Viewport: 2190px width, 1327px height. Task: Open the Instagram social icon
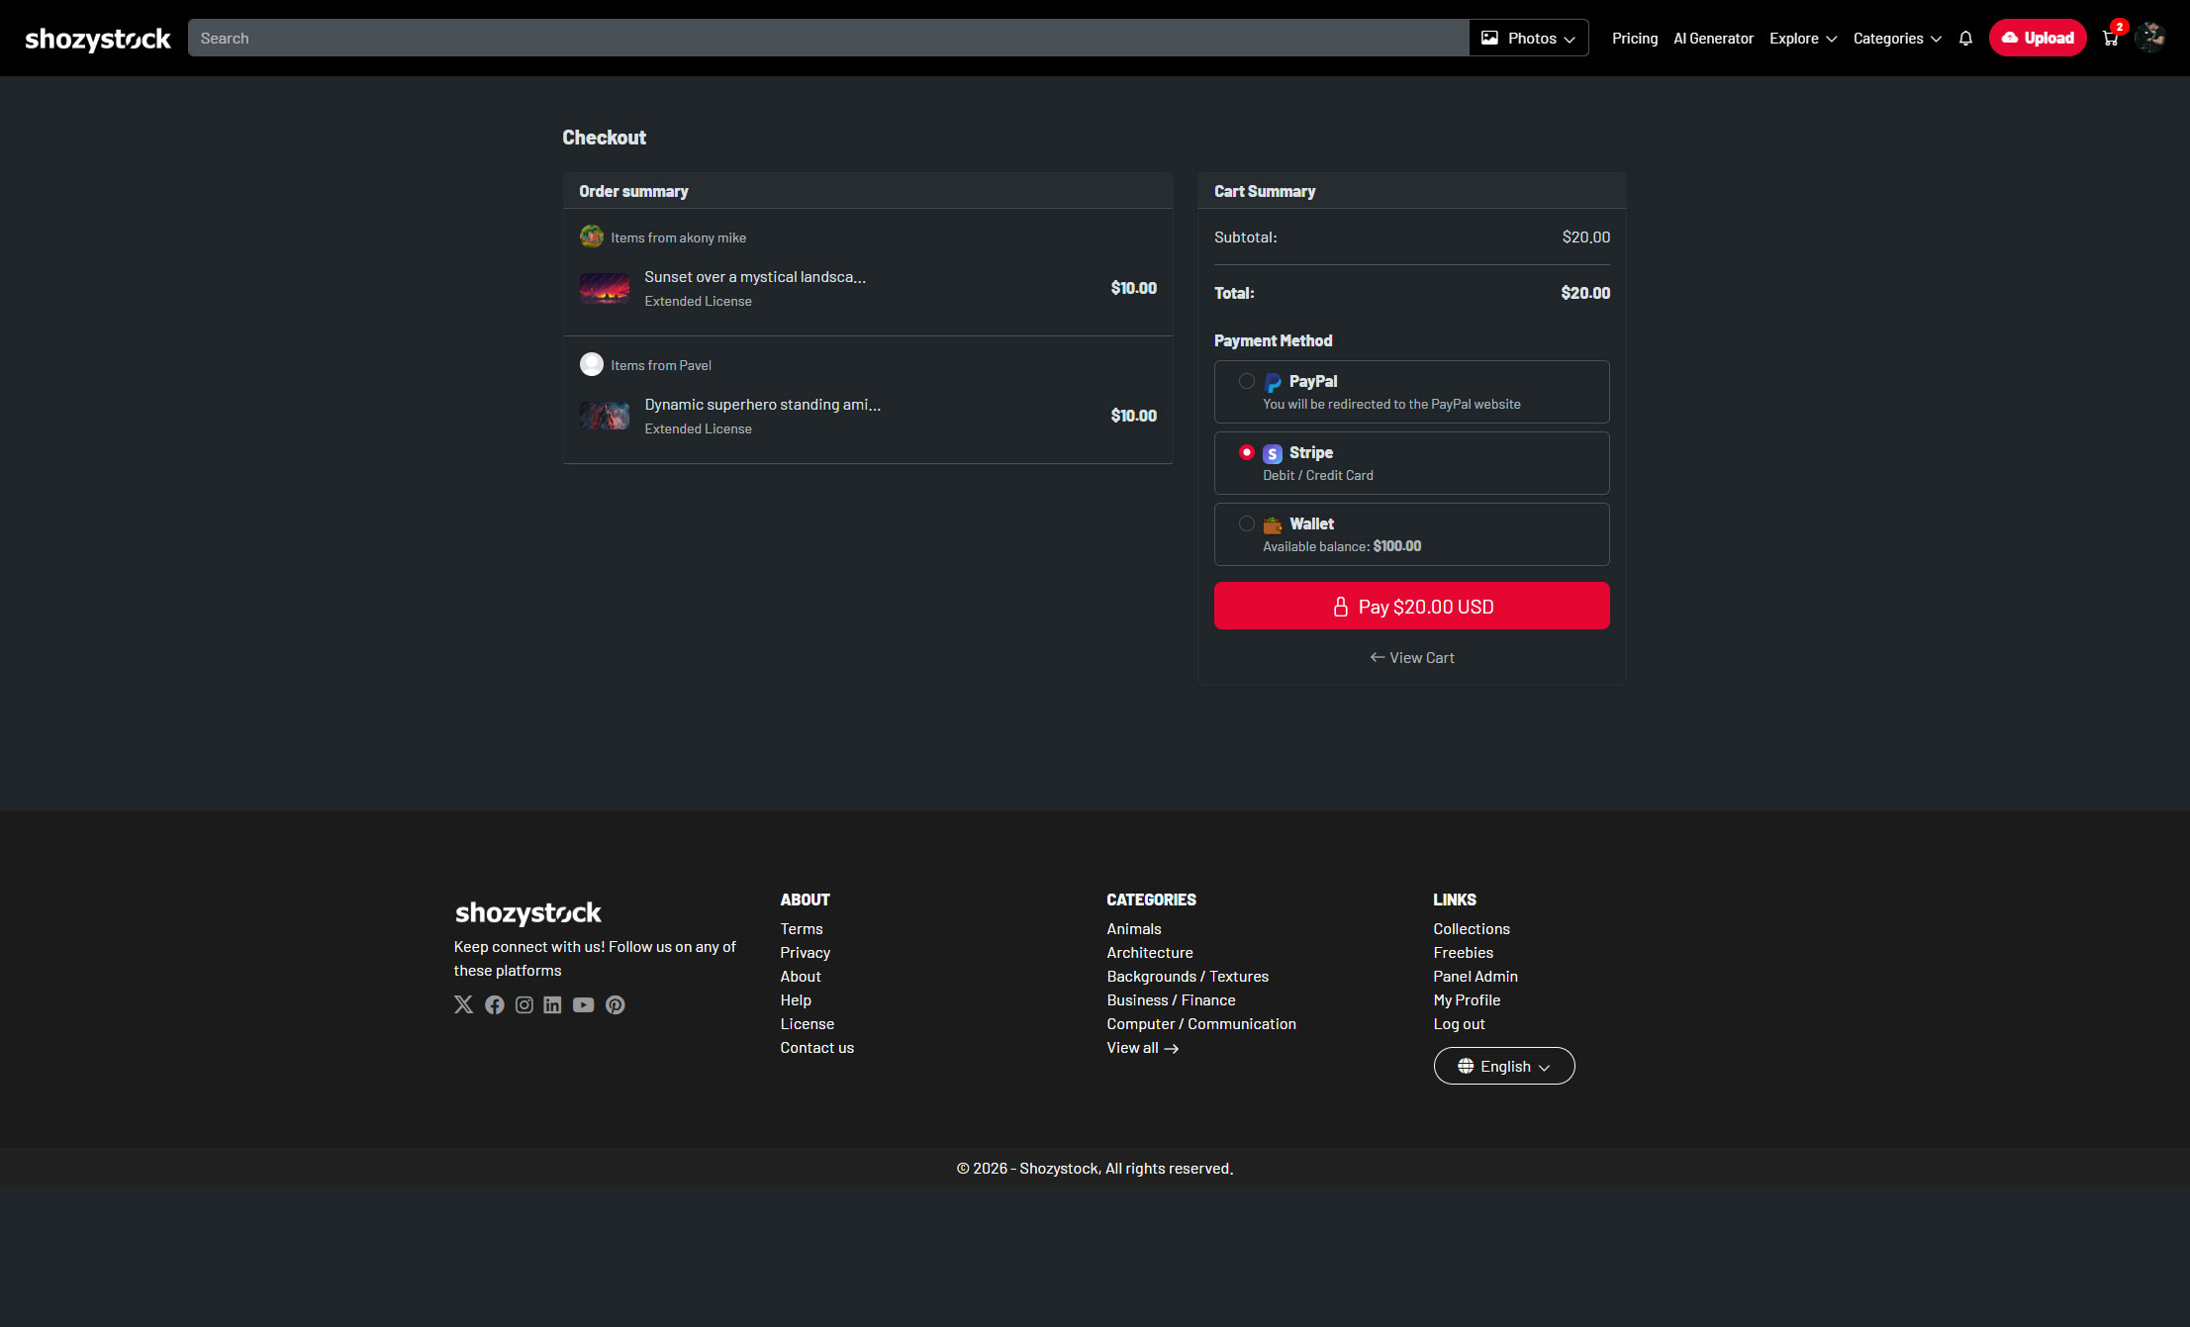click(x=524, y=1004)
